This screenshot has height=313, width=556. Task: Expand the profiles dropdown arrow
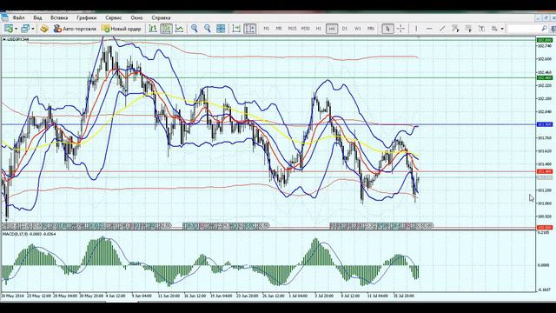pyautogui.click(x=33, y=29)
